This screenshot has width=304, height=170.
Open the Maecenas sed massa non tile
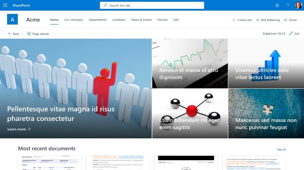266,114
